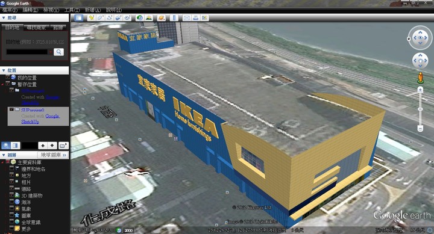
Task: Add a new folder in Places
Action: click(63, 146)
